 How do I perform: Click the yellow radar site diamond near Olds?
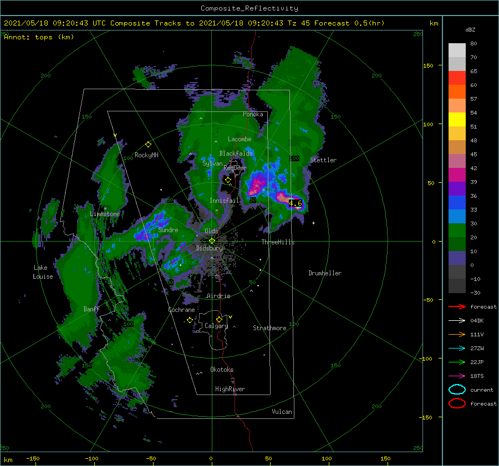tap(212, 241)
